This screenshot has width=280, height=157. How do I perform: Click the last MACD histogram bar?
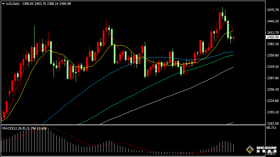234,148
